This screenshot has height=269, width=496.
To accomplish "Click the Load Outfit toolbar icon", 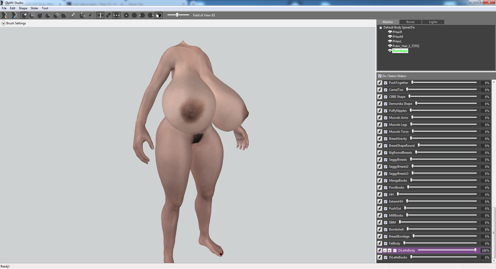I will [x=14, y=15].
